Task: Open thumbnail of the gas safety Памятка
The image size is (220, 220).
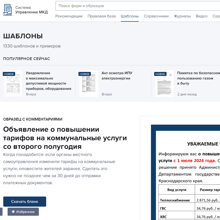Action: pyautogui.click(x=164, y=84)
